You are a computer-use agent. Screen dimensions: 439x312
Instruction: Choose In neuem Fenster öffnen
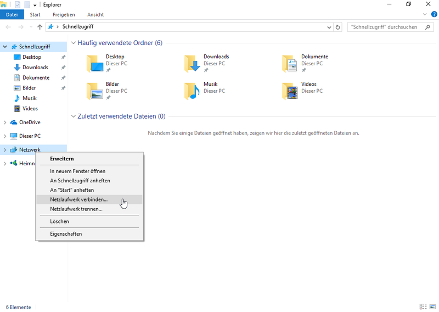click(x=89, y=171)
